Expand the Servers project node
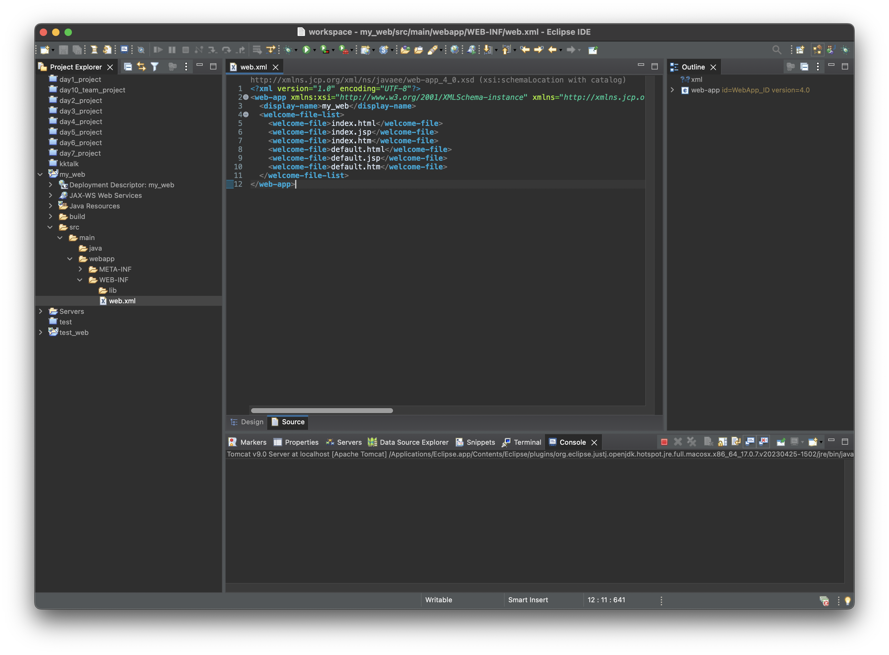Screen dimensions: 889x655 tap(40, 312)
